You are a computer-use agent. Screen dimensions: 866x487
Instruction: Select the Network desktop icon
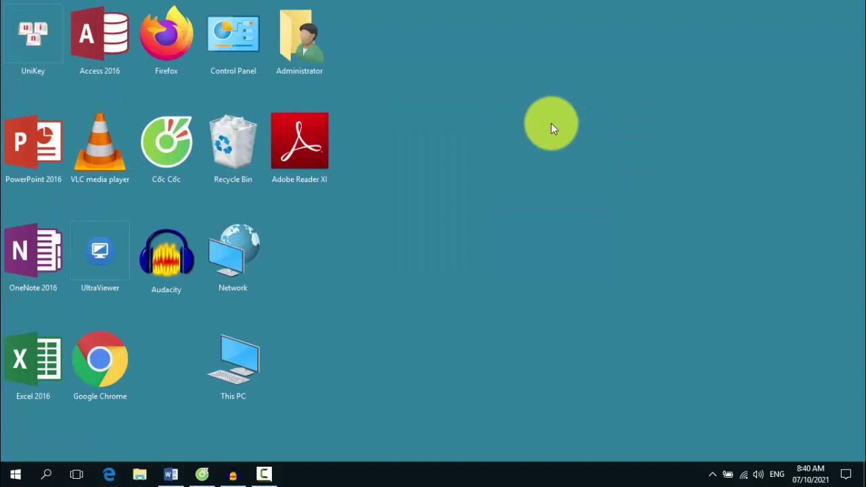233,258
